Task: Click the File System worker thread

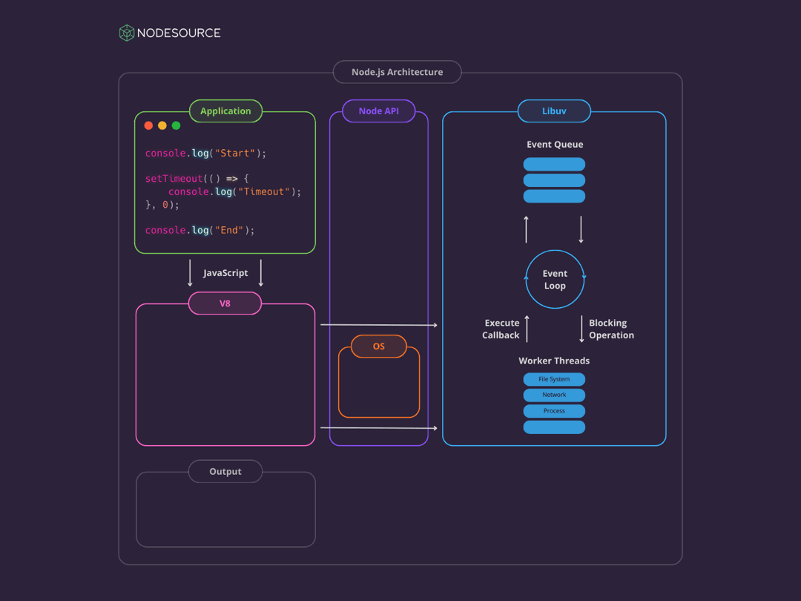Action: 554,379
